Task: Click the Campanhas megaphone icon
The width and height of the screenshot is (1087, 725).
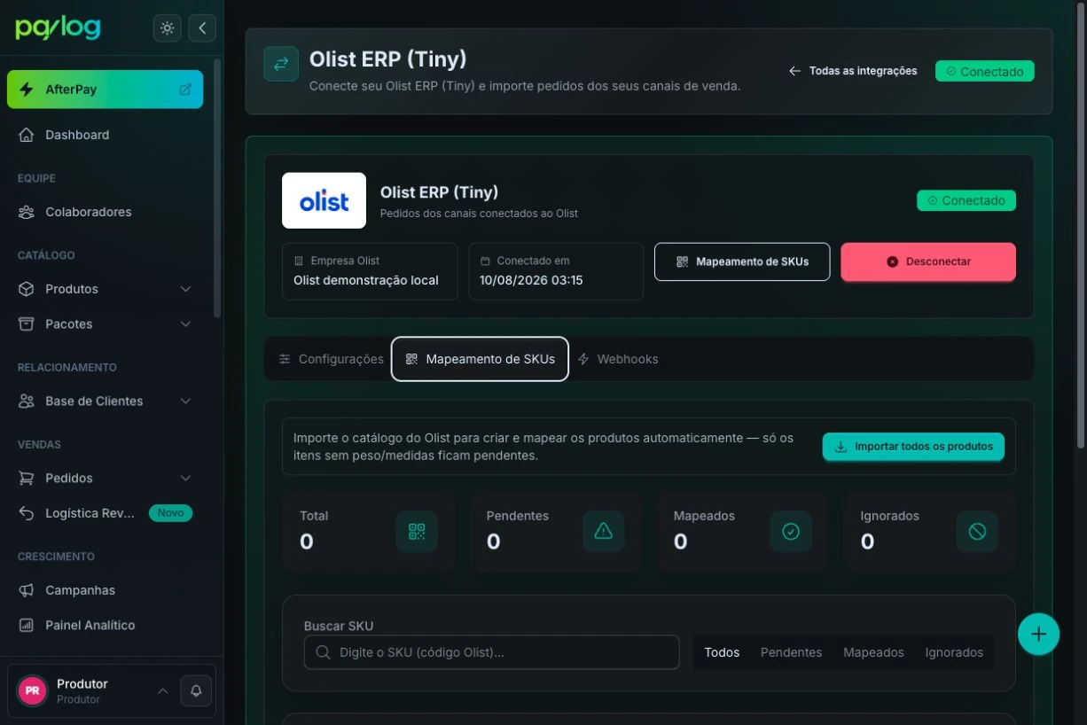Action: pos(27,589)
